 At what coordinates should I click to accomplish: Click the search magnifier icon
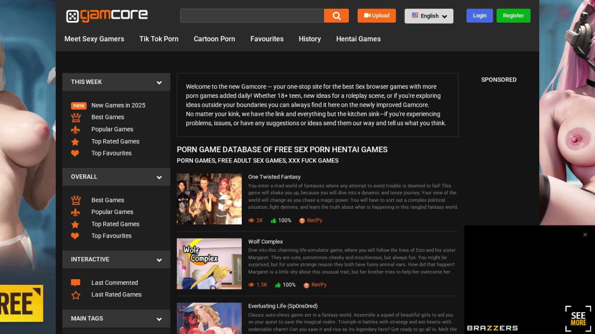tap(336, 15)
